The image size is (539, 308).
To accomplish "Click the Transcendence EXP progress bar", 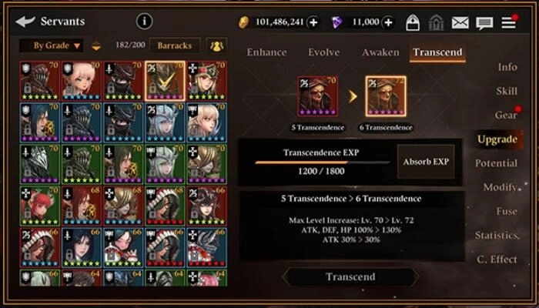I will point(322,162).
